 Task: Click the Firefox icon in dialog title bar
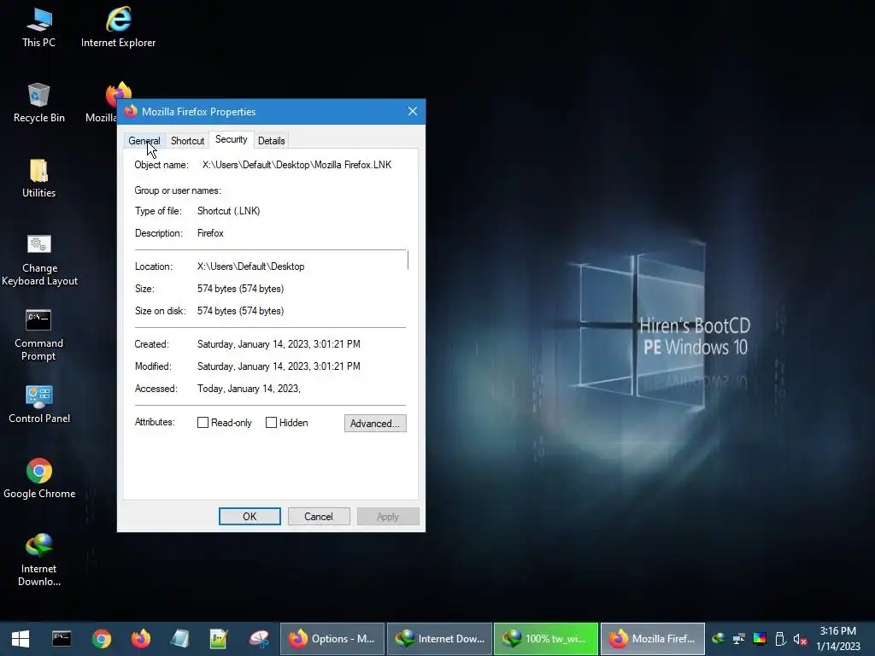click(131, 111)
